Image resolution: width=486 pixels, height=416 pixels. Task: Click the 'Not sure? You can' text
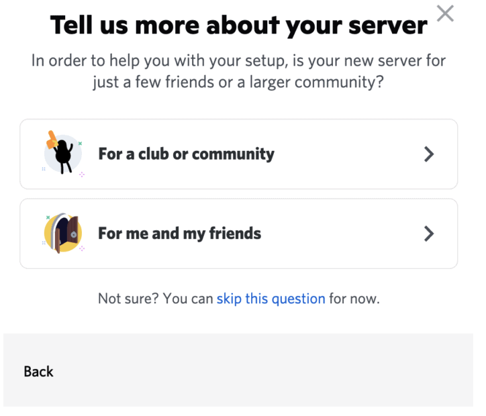click(155, 299)
